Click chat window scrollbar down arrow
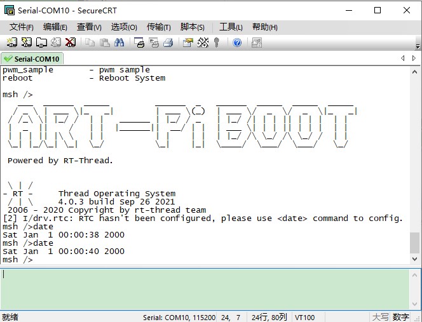 (415, 304)
